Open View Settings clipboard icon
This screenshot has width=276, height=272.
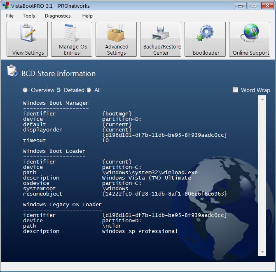[28, 33]
